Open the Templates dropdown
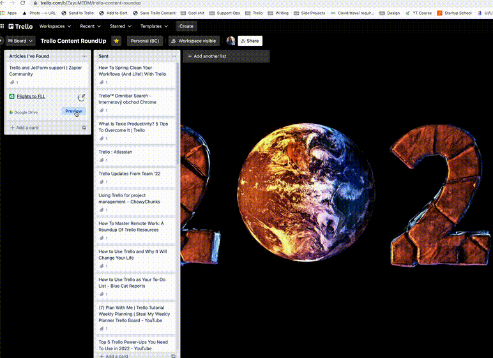This screenshot has width=493, height=358. pos(155,26)
